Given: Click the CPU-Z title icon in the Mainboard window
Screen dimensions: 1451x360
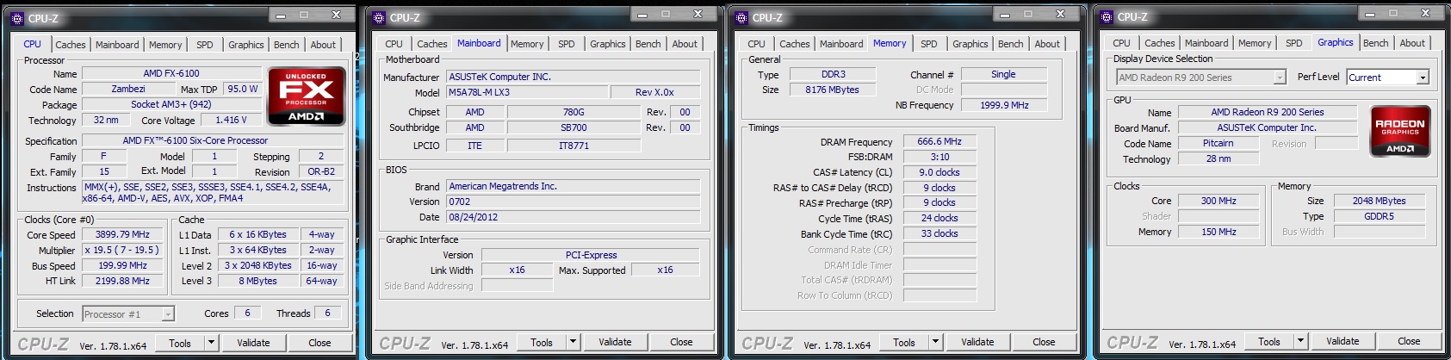Looking at the screenshot, I should 378,17.
